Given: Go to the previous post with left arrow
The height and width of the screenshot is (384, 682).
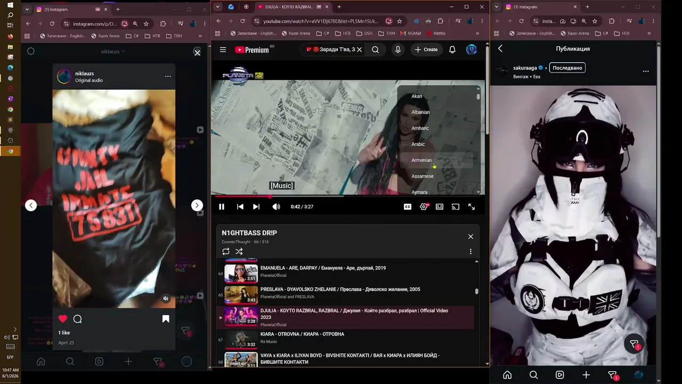Looking at the screenshot, I should pyautogui.click(x=31, y=205).
